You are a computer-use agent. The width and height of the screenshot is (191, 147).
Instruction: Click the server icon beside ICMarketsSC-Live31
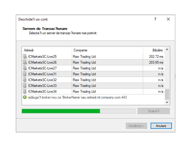pos(25,74)
